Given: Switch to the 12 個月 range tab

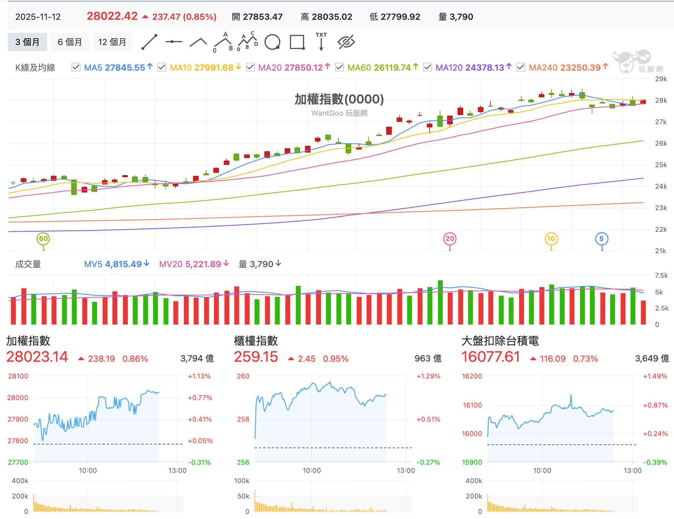Looking at the screenshot, I should point(112,42).
